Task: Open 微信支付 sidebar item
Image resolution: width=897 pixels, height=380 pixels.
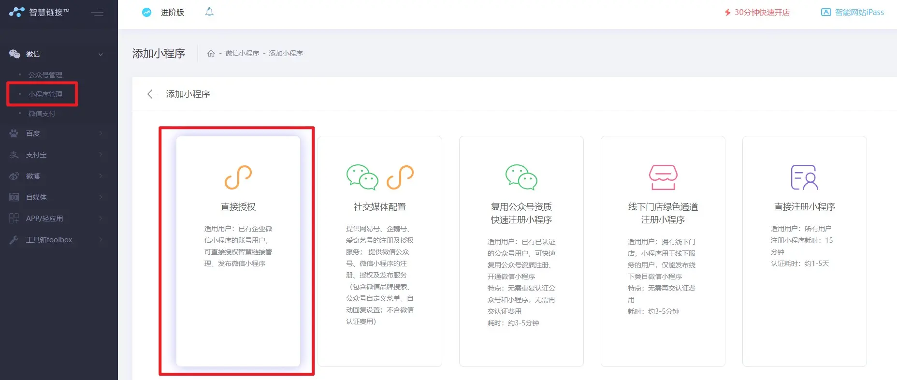Action: tap(42, 114)
